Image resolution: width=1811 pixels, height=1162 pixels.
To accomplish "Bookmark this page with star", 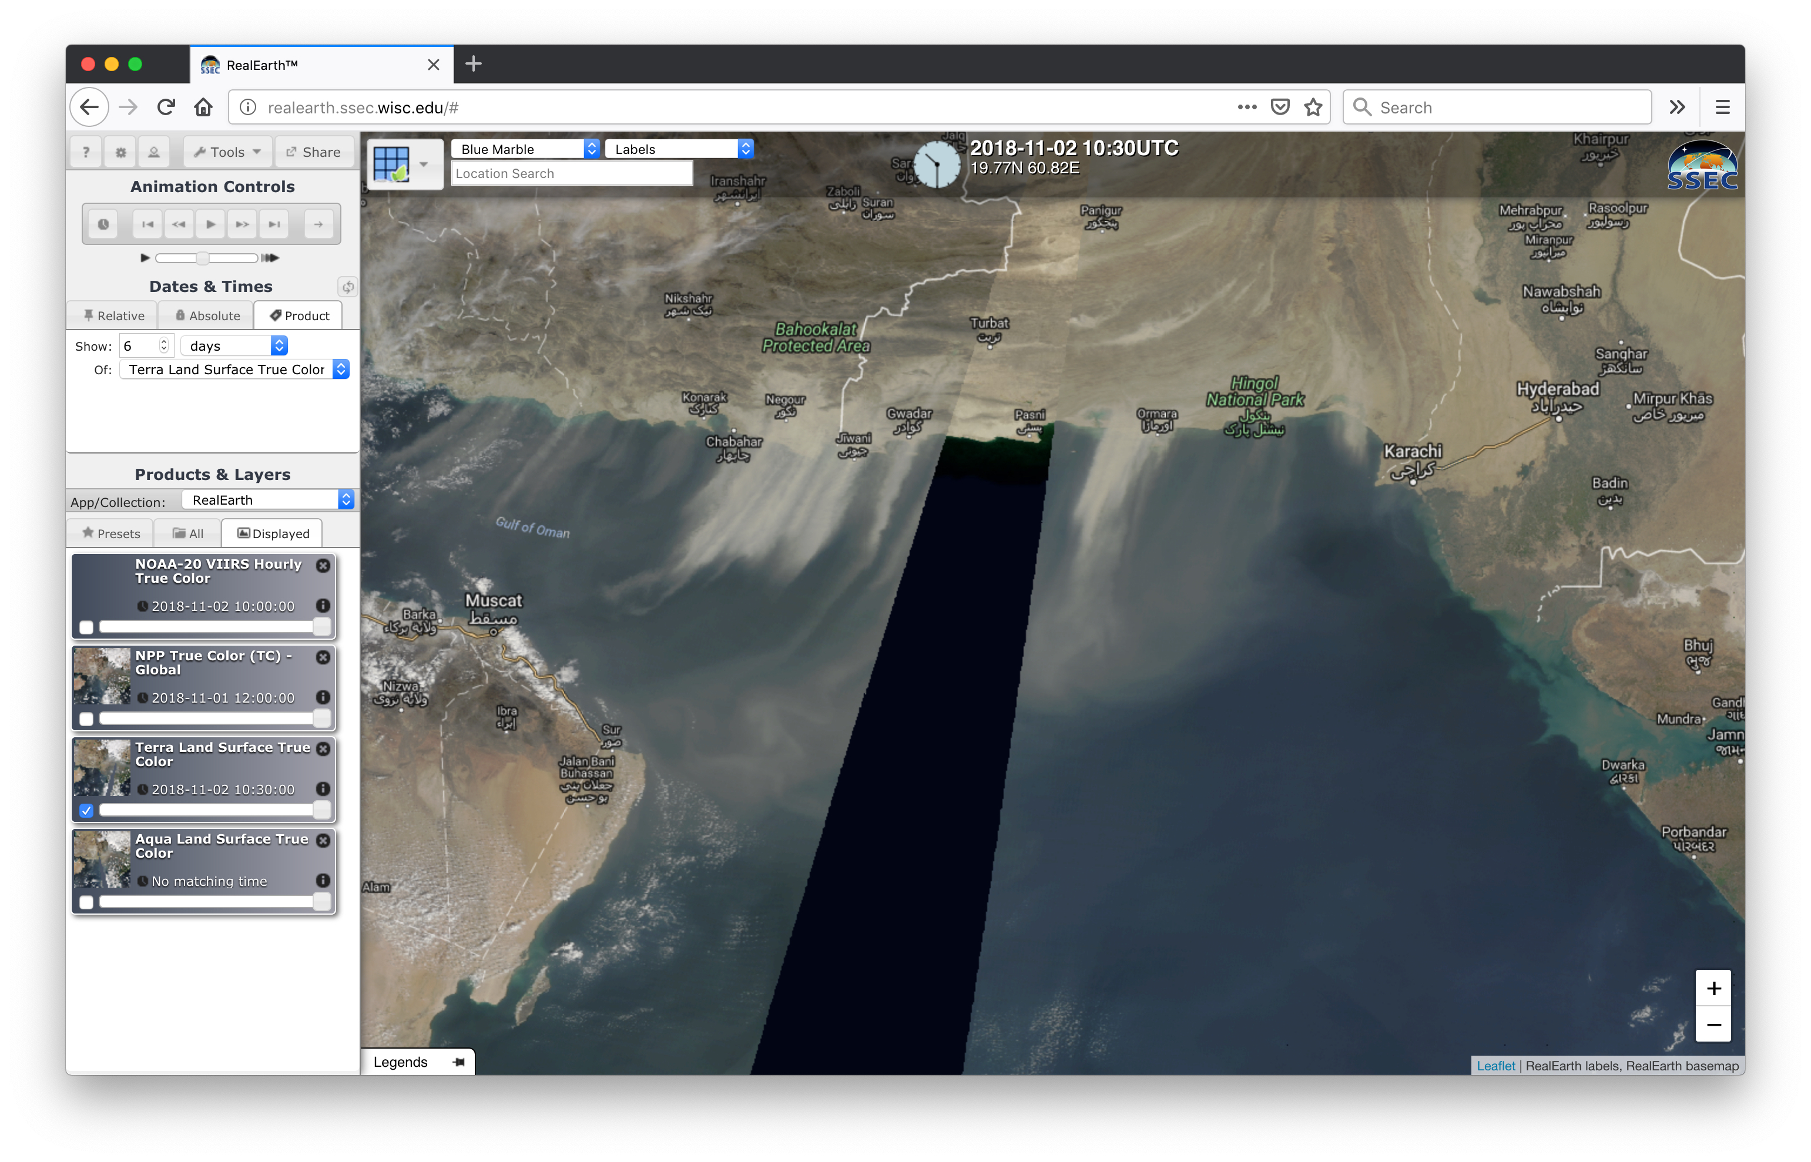I will click(x=1313, y=107).
